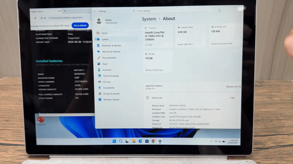Screen dimensions: 293x164
Task: Open taskbar Search
Action: click(x=121, y=141)
